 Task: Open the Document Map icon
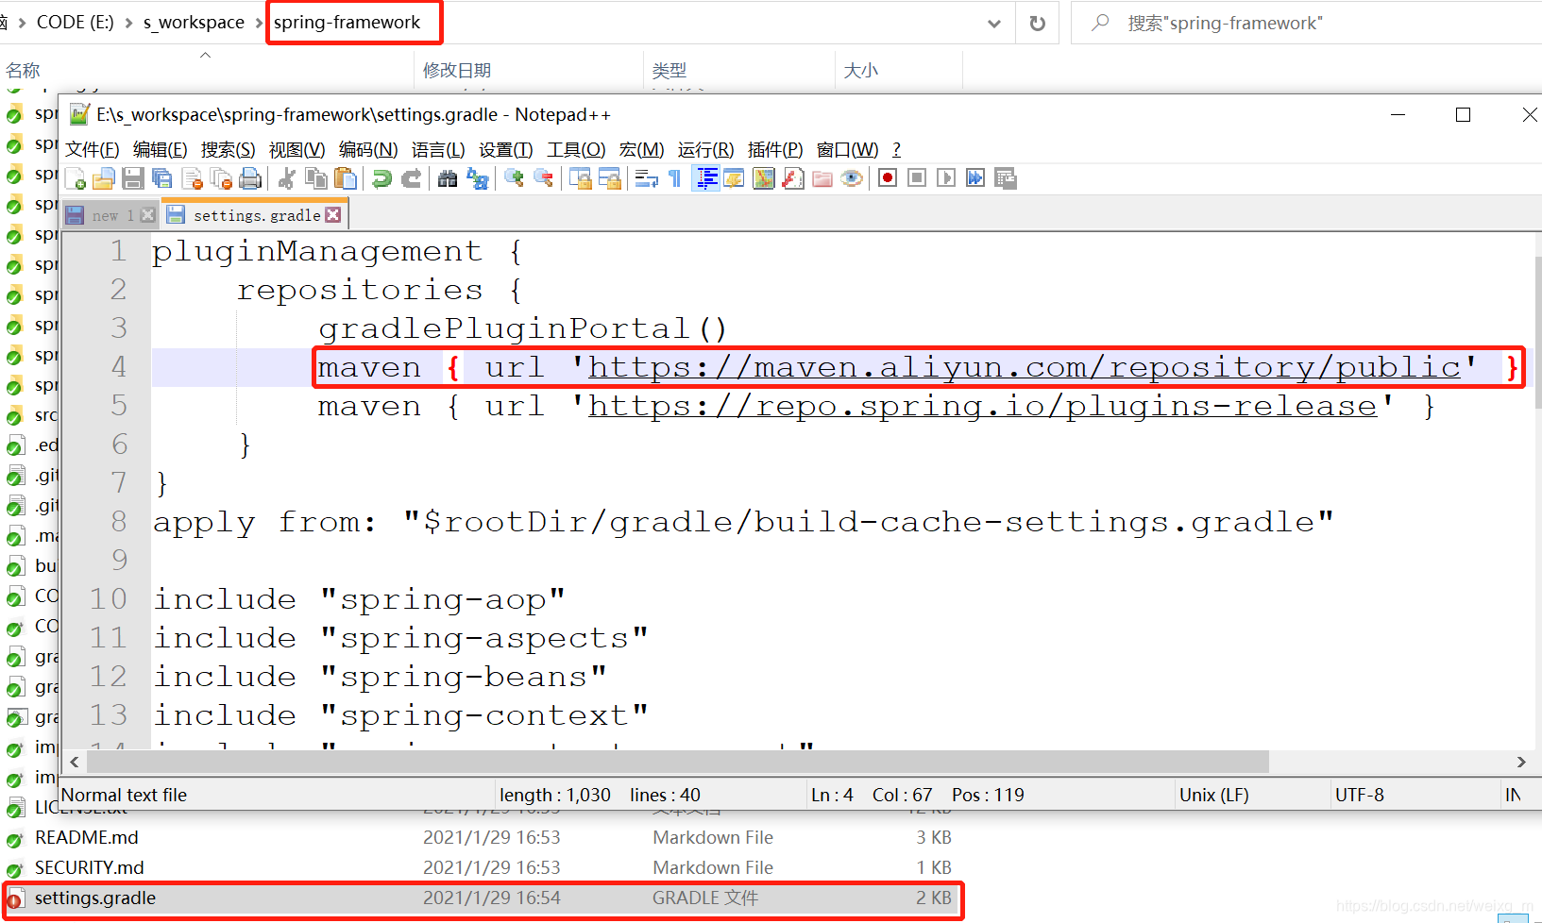[763, 178]
